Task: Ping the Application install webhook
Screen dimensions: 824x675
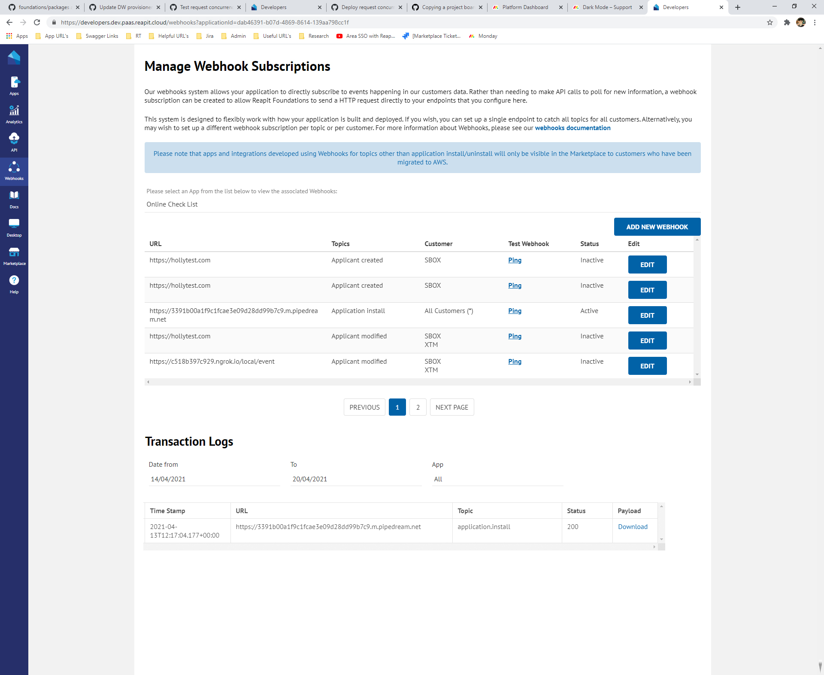Action: pyautogui.click(x=514, y=310)
